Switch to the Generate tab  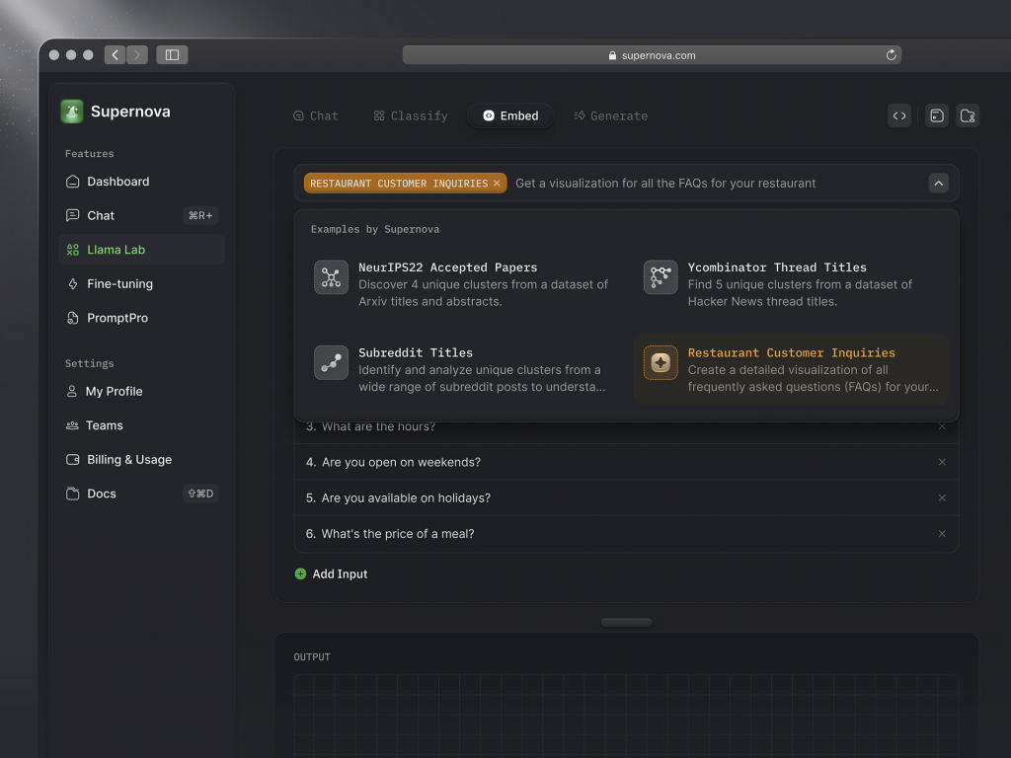610,115
